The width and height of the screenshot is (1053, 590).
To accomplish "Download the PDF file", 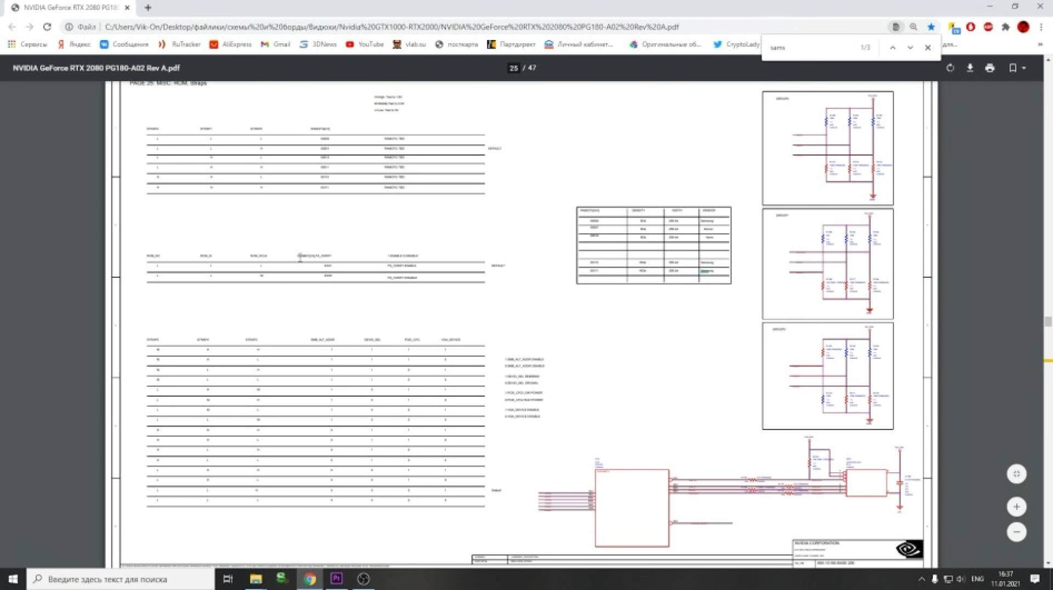I will click(970, 68).
